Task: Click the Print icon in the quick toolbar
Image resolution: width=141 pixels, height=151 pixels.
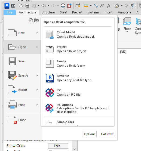Action: pyautogui.click(x=63, y=6)
